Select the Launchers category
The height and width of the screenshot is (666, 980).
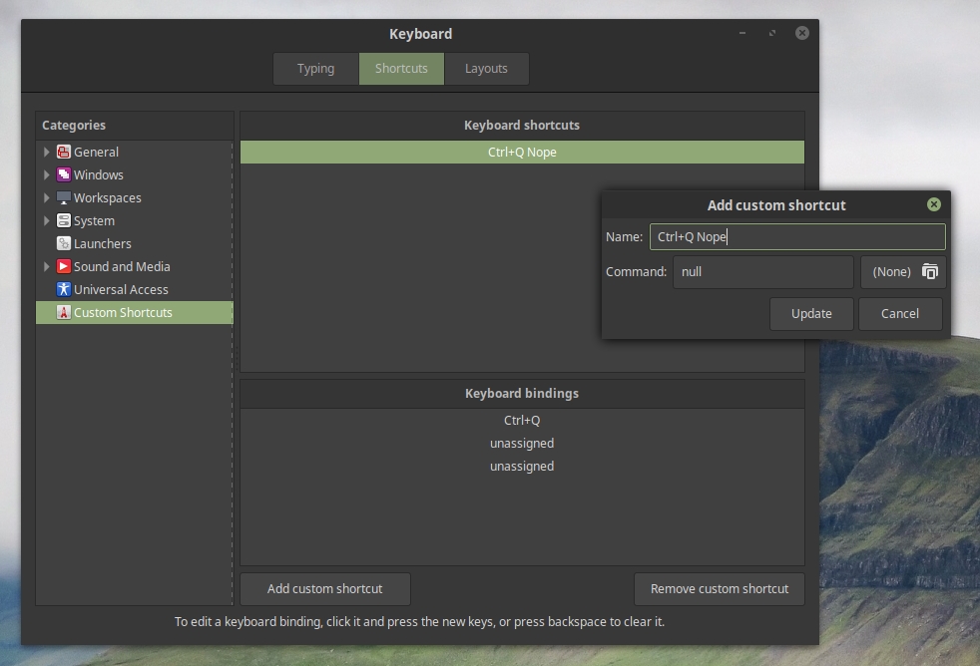pos(102,244)
